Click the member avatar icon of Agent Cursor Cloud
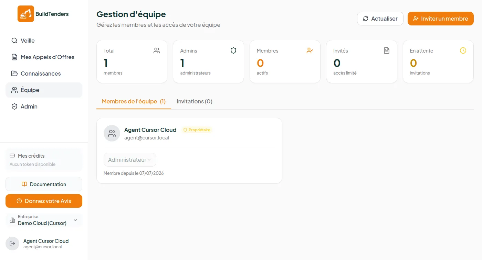Viewport: 482px width, 260px height. [112, 133]
